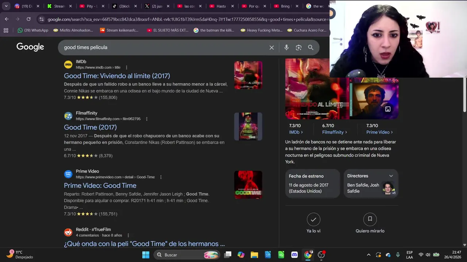
Task: Open Good Time: Viviendo al límite IMDb result
Action: pyautogui.click(x=117, y=76)
